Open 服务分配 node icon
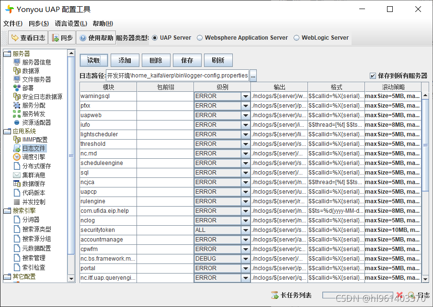 17,105
